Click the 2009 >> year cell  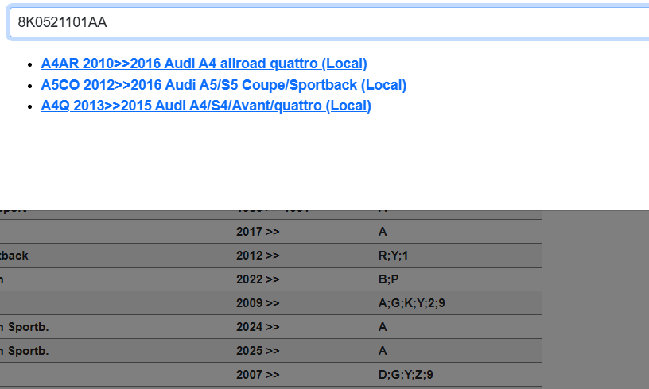[258, 303]
